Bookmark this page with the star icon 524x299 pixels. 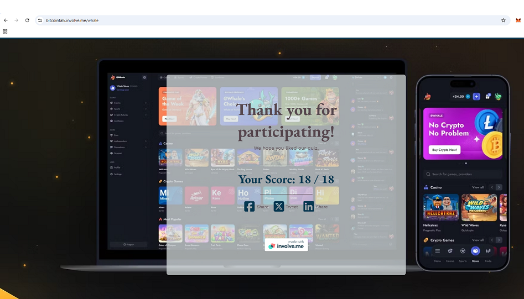[x=504, y=20]
